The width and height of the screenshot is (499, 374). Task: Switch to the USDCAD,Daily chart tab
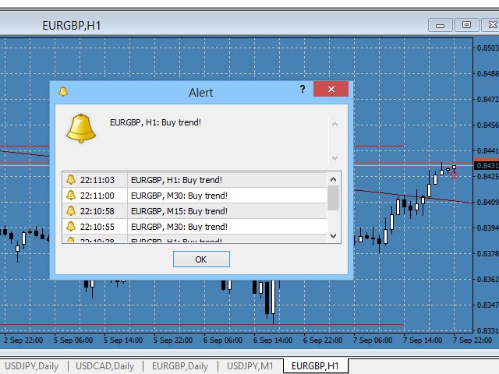[x=105, y=366]
